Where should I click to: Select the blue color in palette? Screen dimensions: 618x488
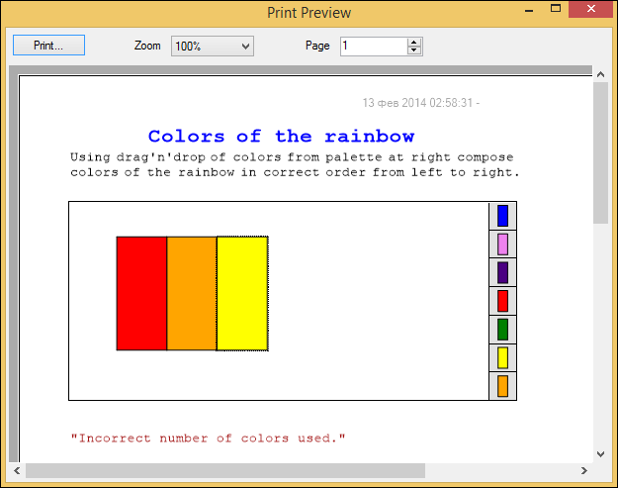coord(502,216)
